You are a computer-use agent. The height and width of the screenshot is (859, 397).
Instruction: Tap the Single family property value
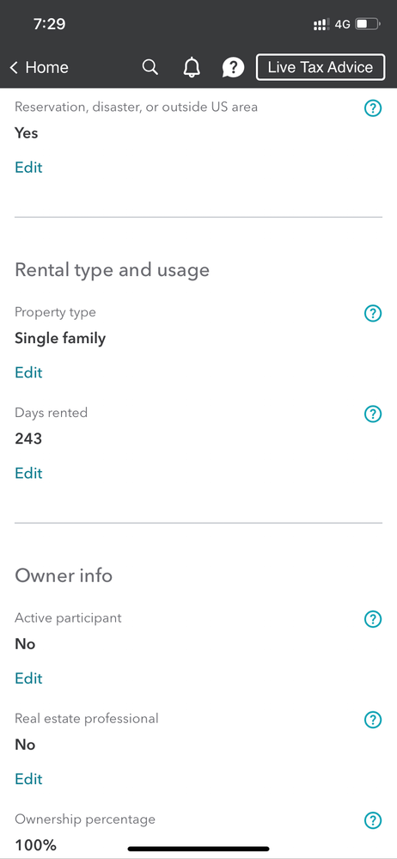pos(60,339)
